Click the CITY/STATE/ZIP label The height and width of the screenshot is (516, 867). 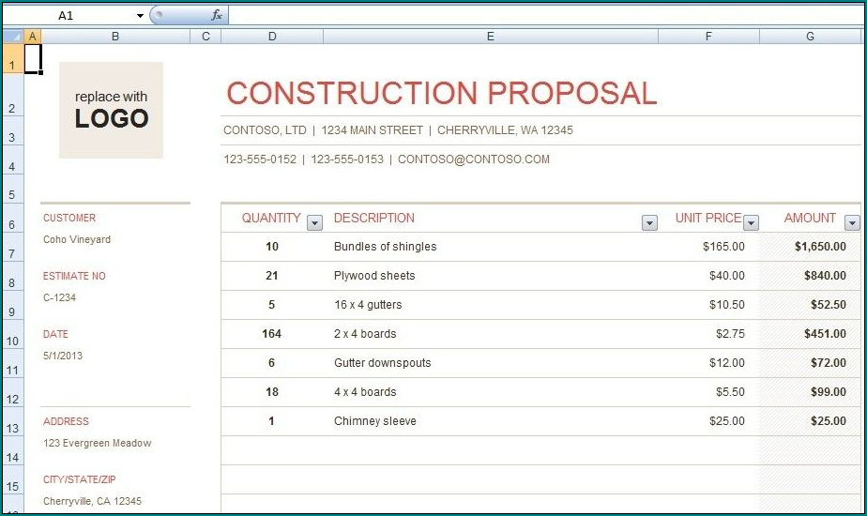click(x=80, y=479)
